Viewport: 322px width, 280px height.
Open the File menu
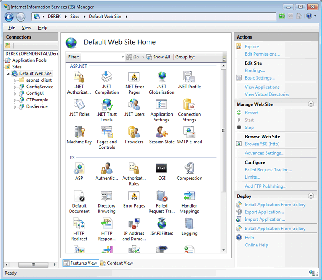coord(12,28)
